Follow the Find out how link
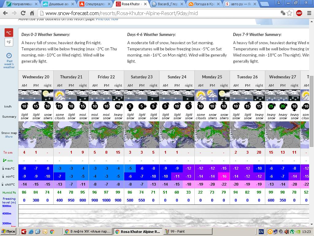 pos(107,19)
